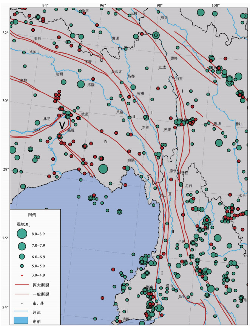The image size is (250, 328).
Task: Click the 5.0~5.9 magnitude legend circle
Action: pyautogui.click(x=22, y=266)
